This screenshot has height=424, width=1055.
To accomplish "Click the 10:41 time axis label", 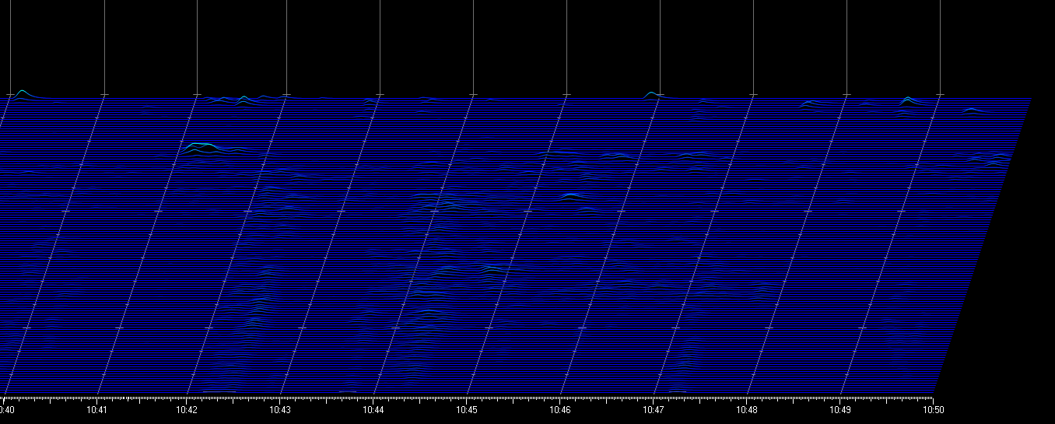I will click(96, 409).
